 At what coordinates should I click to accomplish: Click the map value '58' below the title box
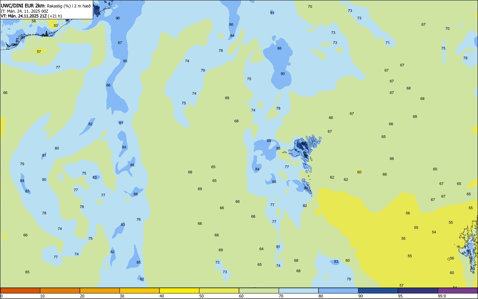coord(34,21)
